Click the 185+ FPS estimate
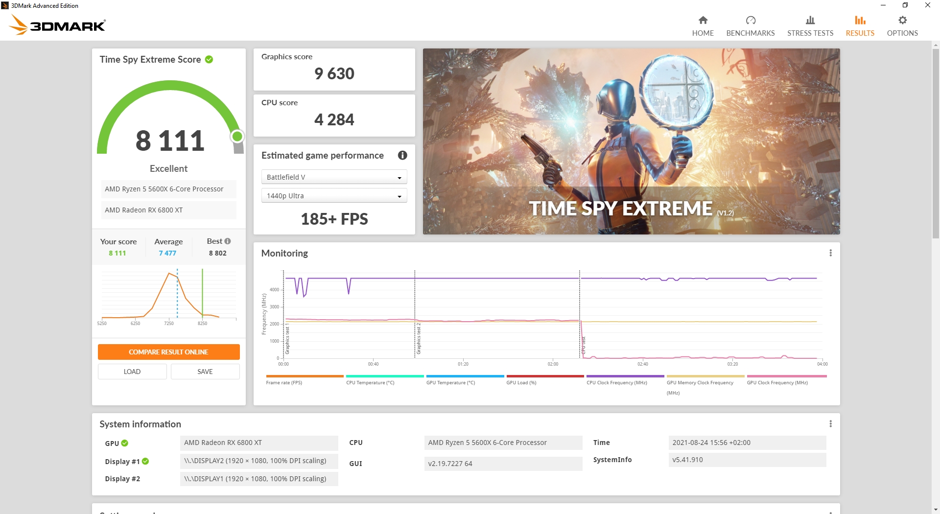940x514 pixels. pos(334,219)
